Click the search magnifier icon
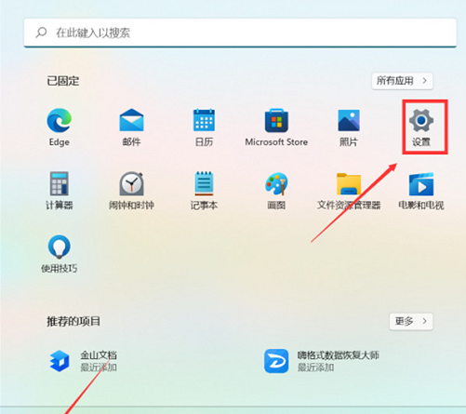 (x=41, y=33)
